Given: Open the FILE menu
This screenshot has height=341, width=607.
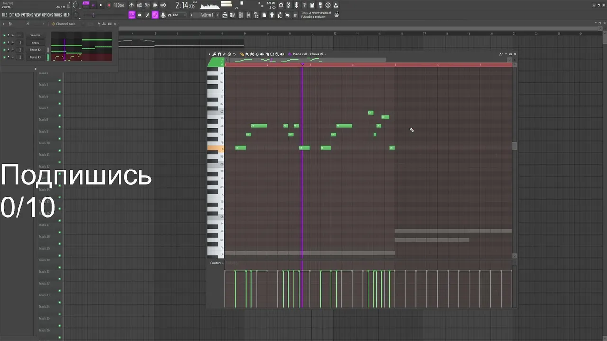Looking at the screenshot, I should 4,15.
